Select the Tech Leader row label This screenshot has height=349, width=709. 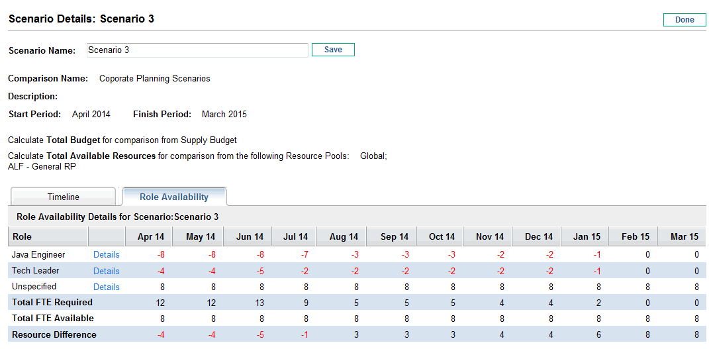click(35, 270)
